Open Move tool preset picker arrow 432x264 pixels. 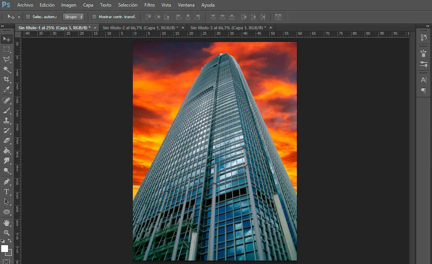(18, 17)
